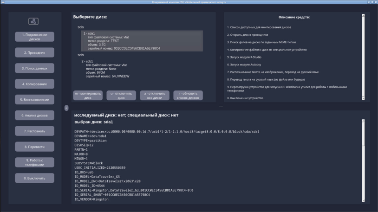This screenshot has width=378, height=212.
Task: Choose '7. Распознать' option
Action: [34, 131]
